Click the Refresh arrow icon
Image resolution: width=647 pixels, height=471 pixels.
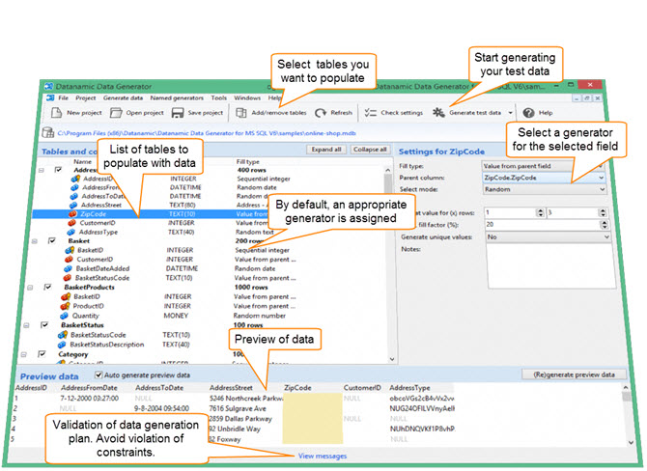point(321,113)
